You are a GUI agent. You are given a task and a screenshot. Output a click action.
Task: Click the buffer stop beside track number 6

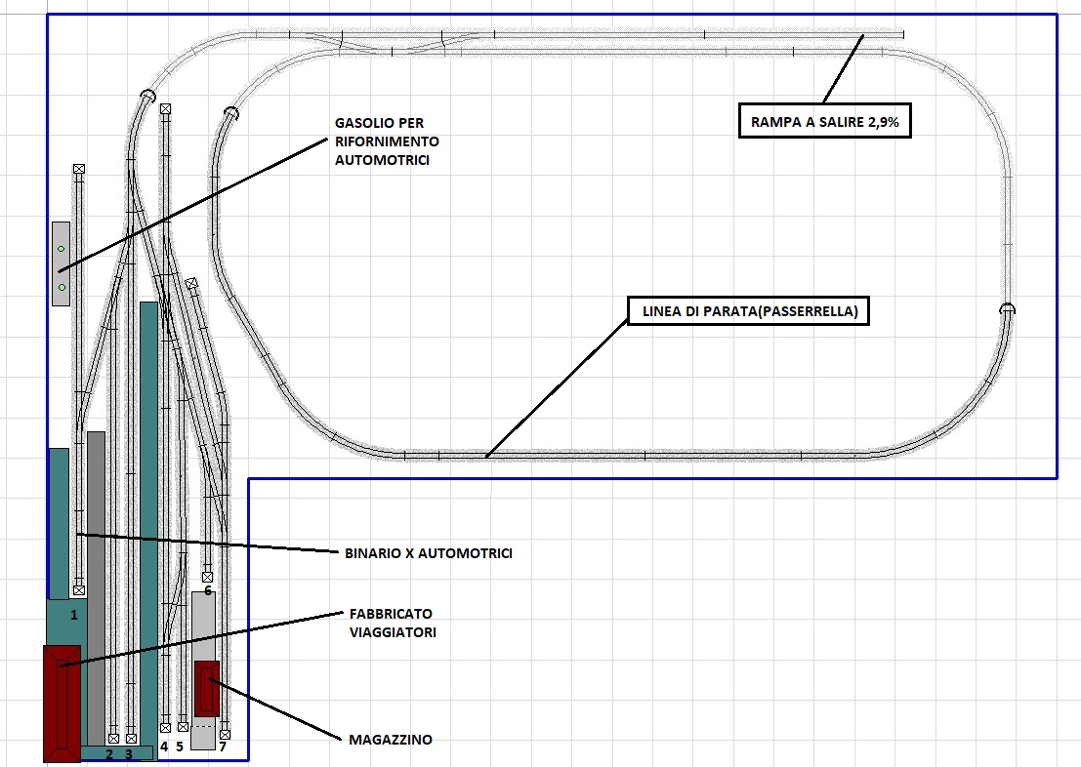tap(207, 577)
